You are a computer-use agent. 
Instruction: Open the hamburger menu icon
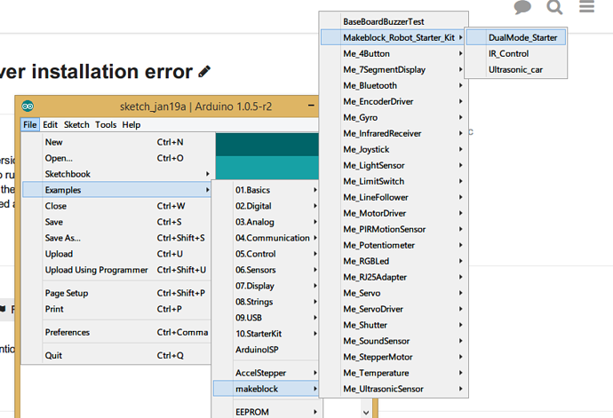pos(586,6)
